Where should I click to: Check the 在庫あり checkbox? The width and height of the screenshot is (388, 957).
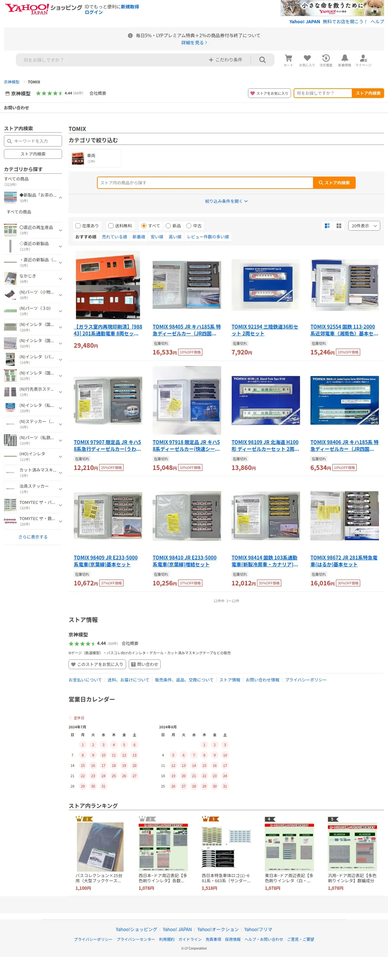(78, 226)
